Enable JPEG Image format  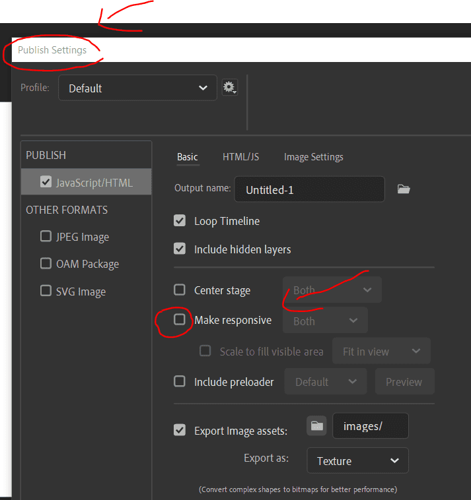tap(46, 236)
